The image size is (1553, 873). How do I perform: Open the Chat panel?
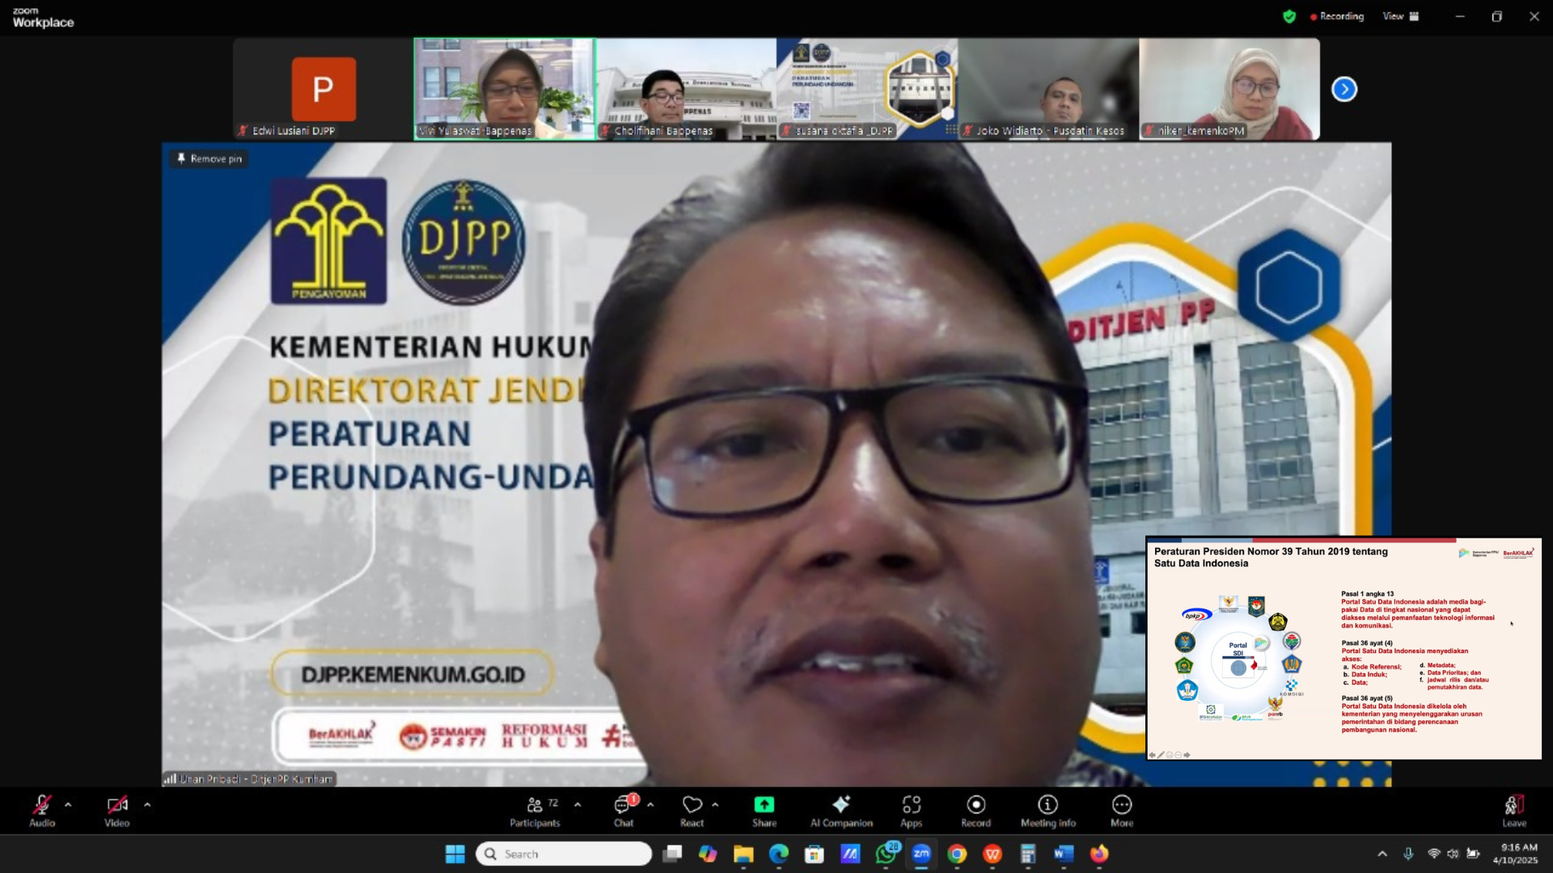624,811
